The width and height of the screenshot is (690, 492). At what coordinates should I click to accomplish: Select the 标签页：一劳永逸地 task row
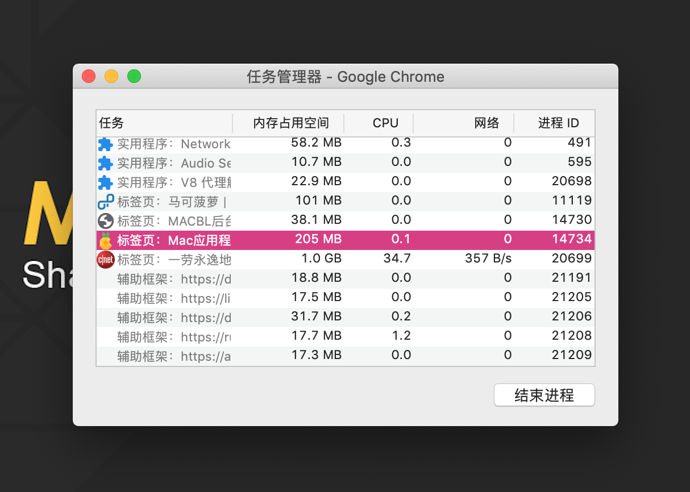[346, 260]
